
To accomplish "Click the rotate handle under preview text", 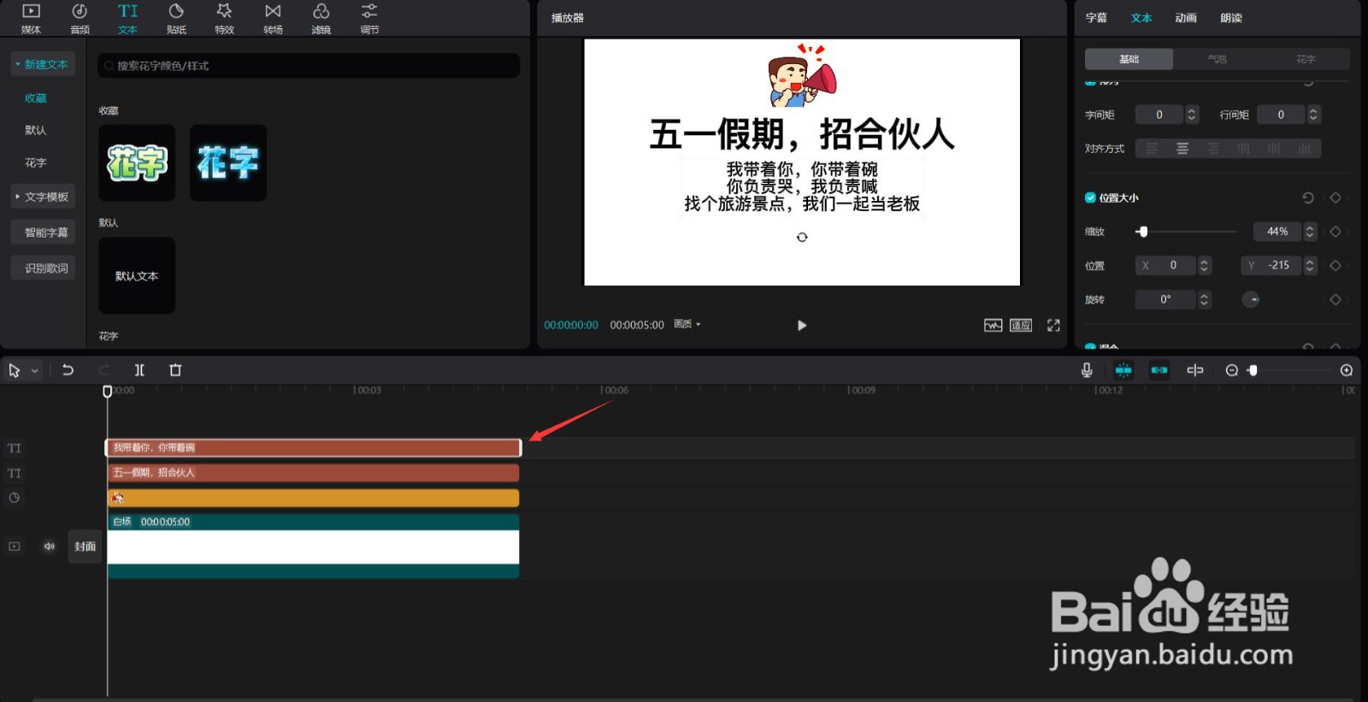I will pos(802,237).
